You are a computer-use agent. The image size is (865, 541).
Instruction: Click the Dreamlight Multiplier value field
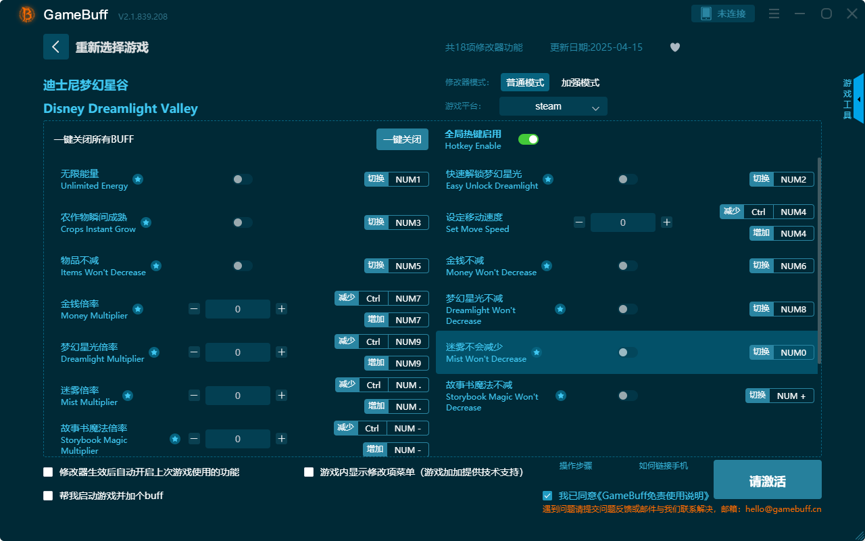[238, 352]
